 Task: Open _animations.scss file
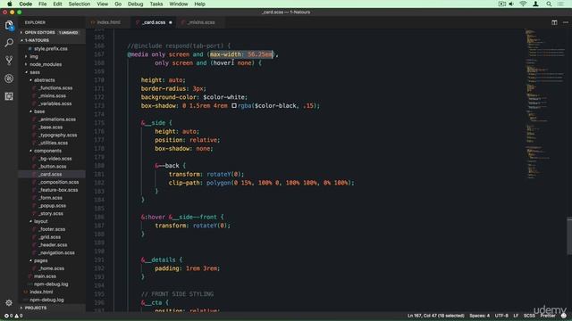pos(57,119)
